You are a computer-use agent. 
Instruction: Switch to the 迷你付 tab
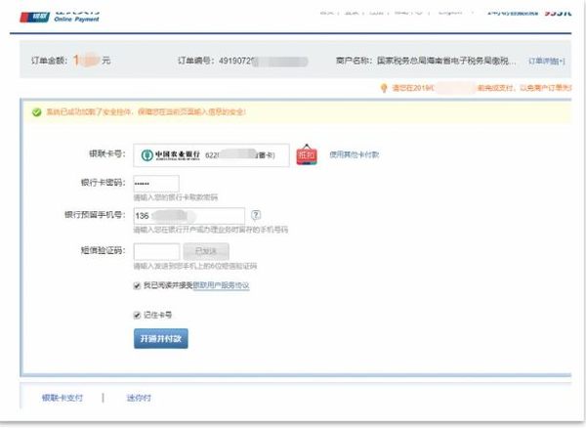[139, 399]
